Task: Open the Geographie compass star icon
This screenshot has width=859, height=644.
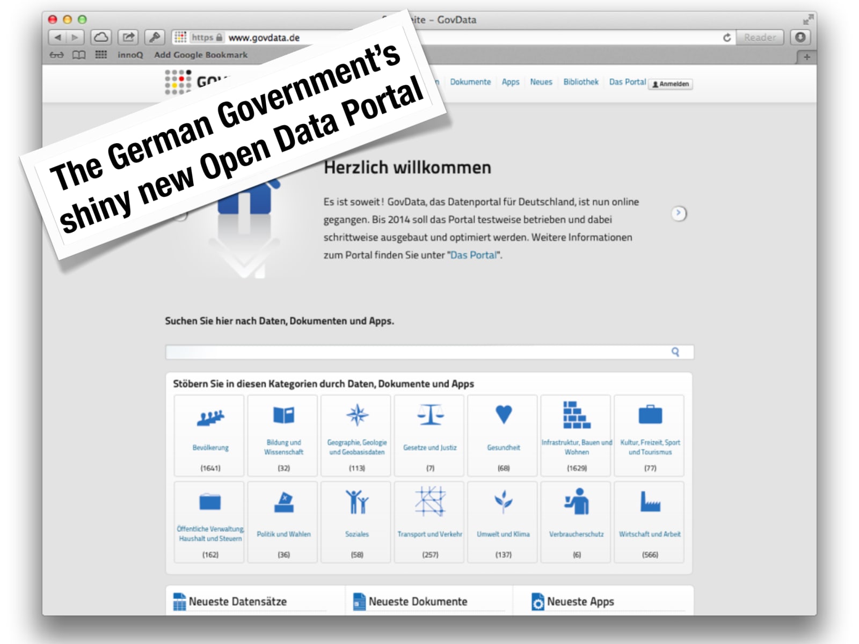Action: [357, 415]
